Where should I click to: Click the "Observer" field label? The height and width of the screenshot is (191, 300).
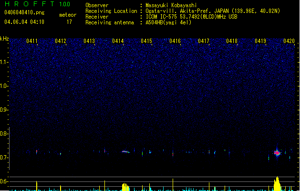[x=97, y=5]
